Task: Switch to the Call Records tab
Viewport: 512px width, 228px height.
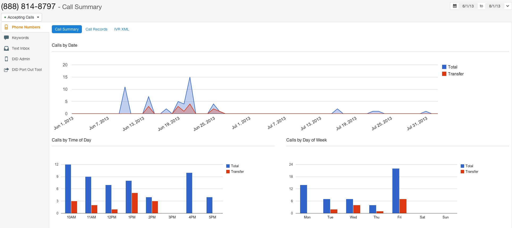Action: [96, 29]
